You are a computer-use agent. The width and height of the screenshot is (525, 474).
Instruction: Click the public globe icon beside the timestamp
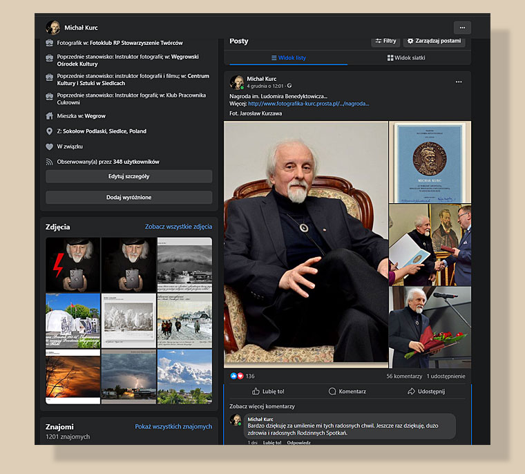click(289, 86)
